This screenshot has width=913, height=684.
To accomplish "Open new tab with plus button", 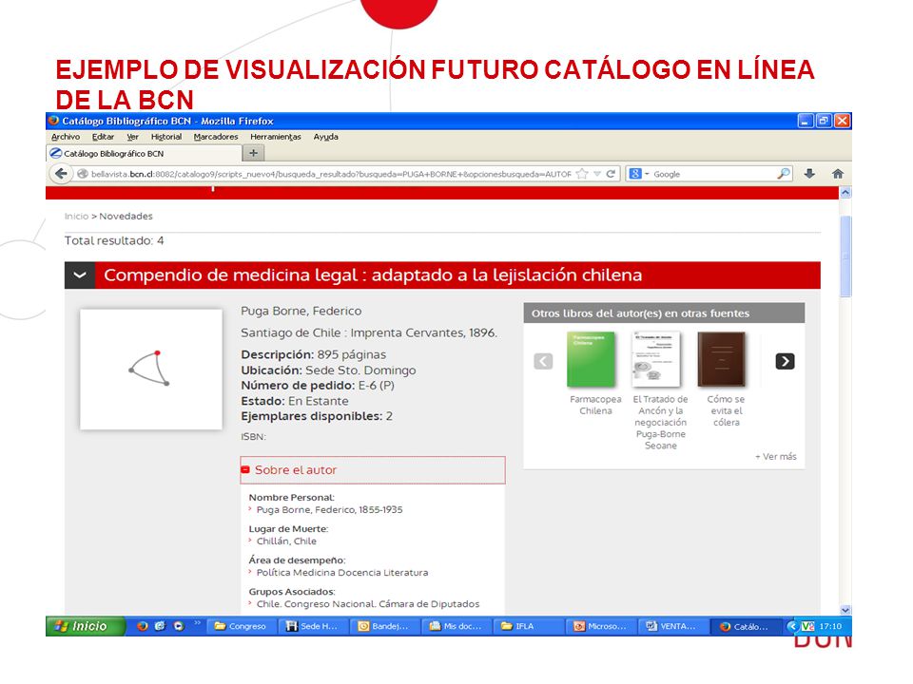I will pyautogui.click(x=253, y=153).
